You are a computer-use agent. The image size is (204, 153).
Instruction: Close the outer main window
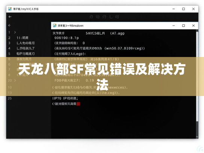point(193,9)
